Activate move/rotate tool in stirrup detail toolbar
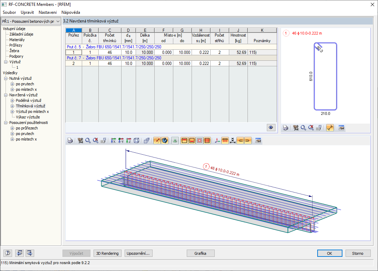This screenshot has height=271, width=378. coord(296,128)
